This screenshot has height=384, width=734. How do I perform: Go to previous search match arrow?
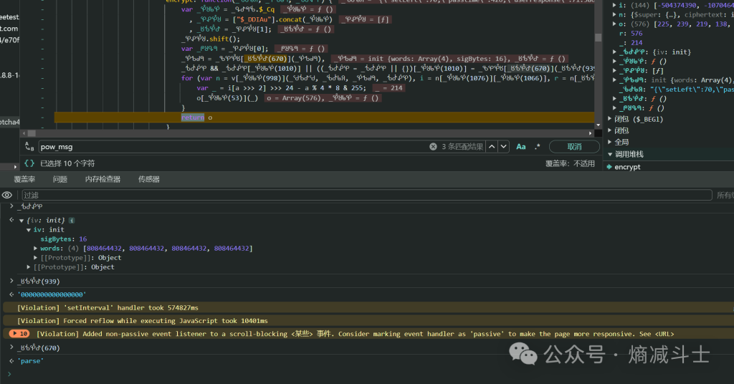coord(490,147)
